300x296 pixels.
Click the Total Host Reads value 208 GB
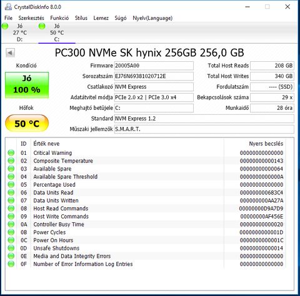(x=272, y=66)
